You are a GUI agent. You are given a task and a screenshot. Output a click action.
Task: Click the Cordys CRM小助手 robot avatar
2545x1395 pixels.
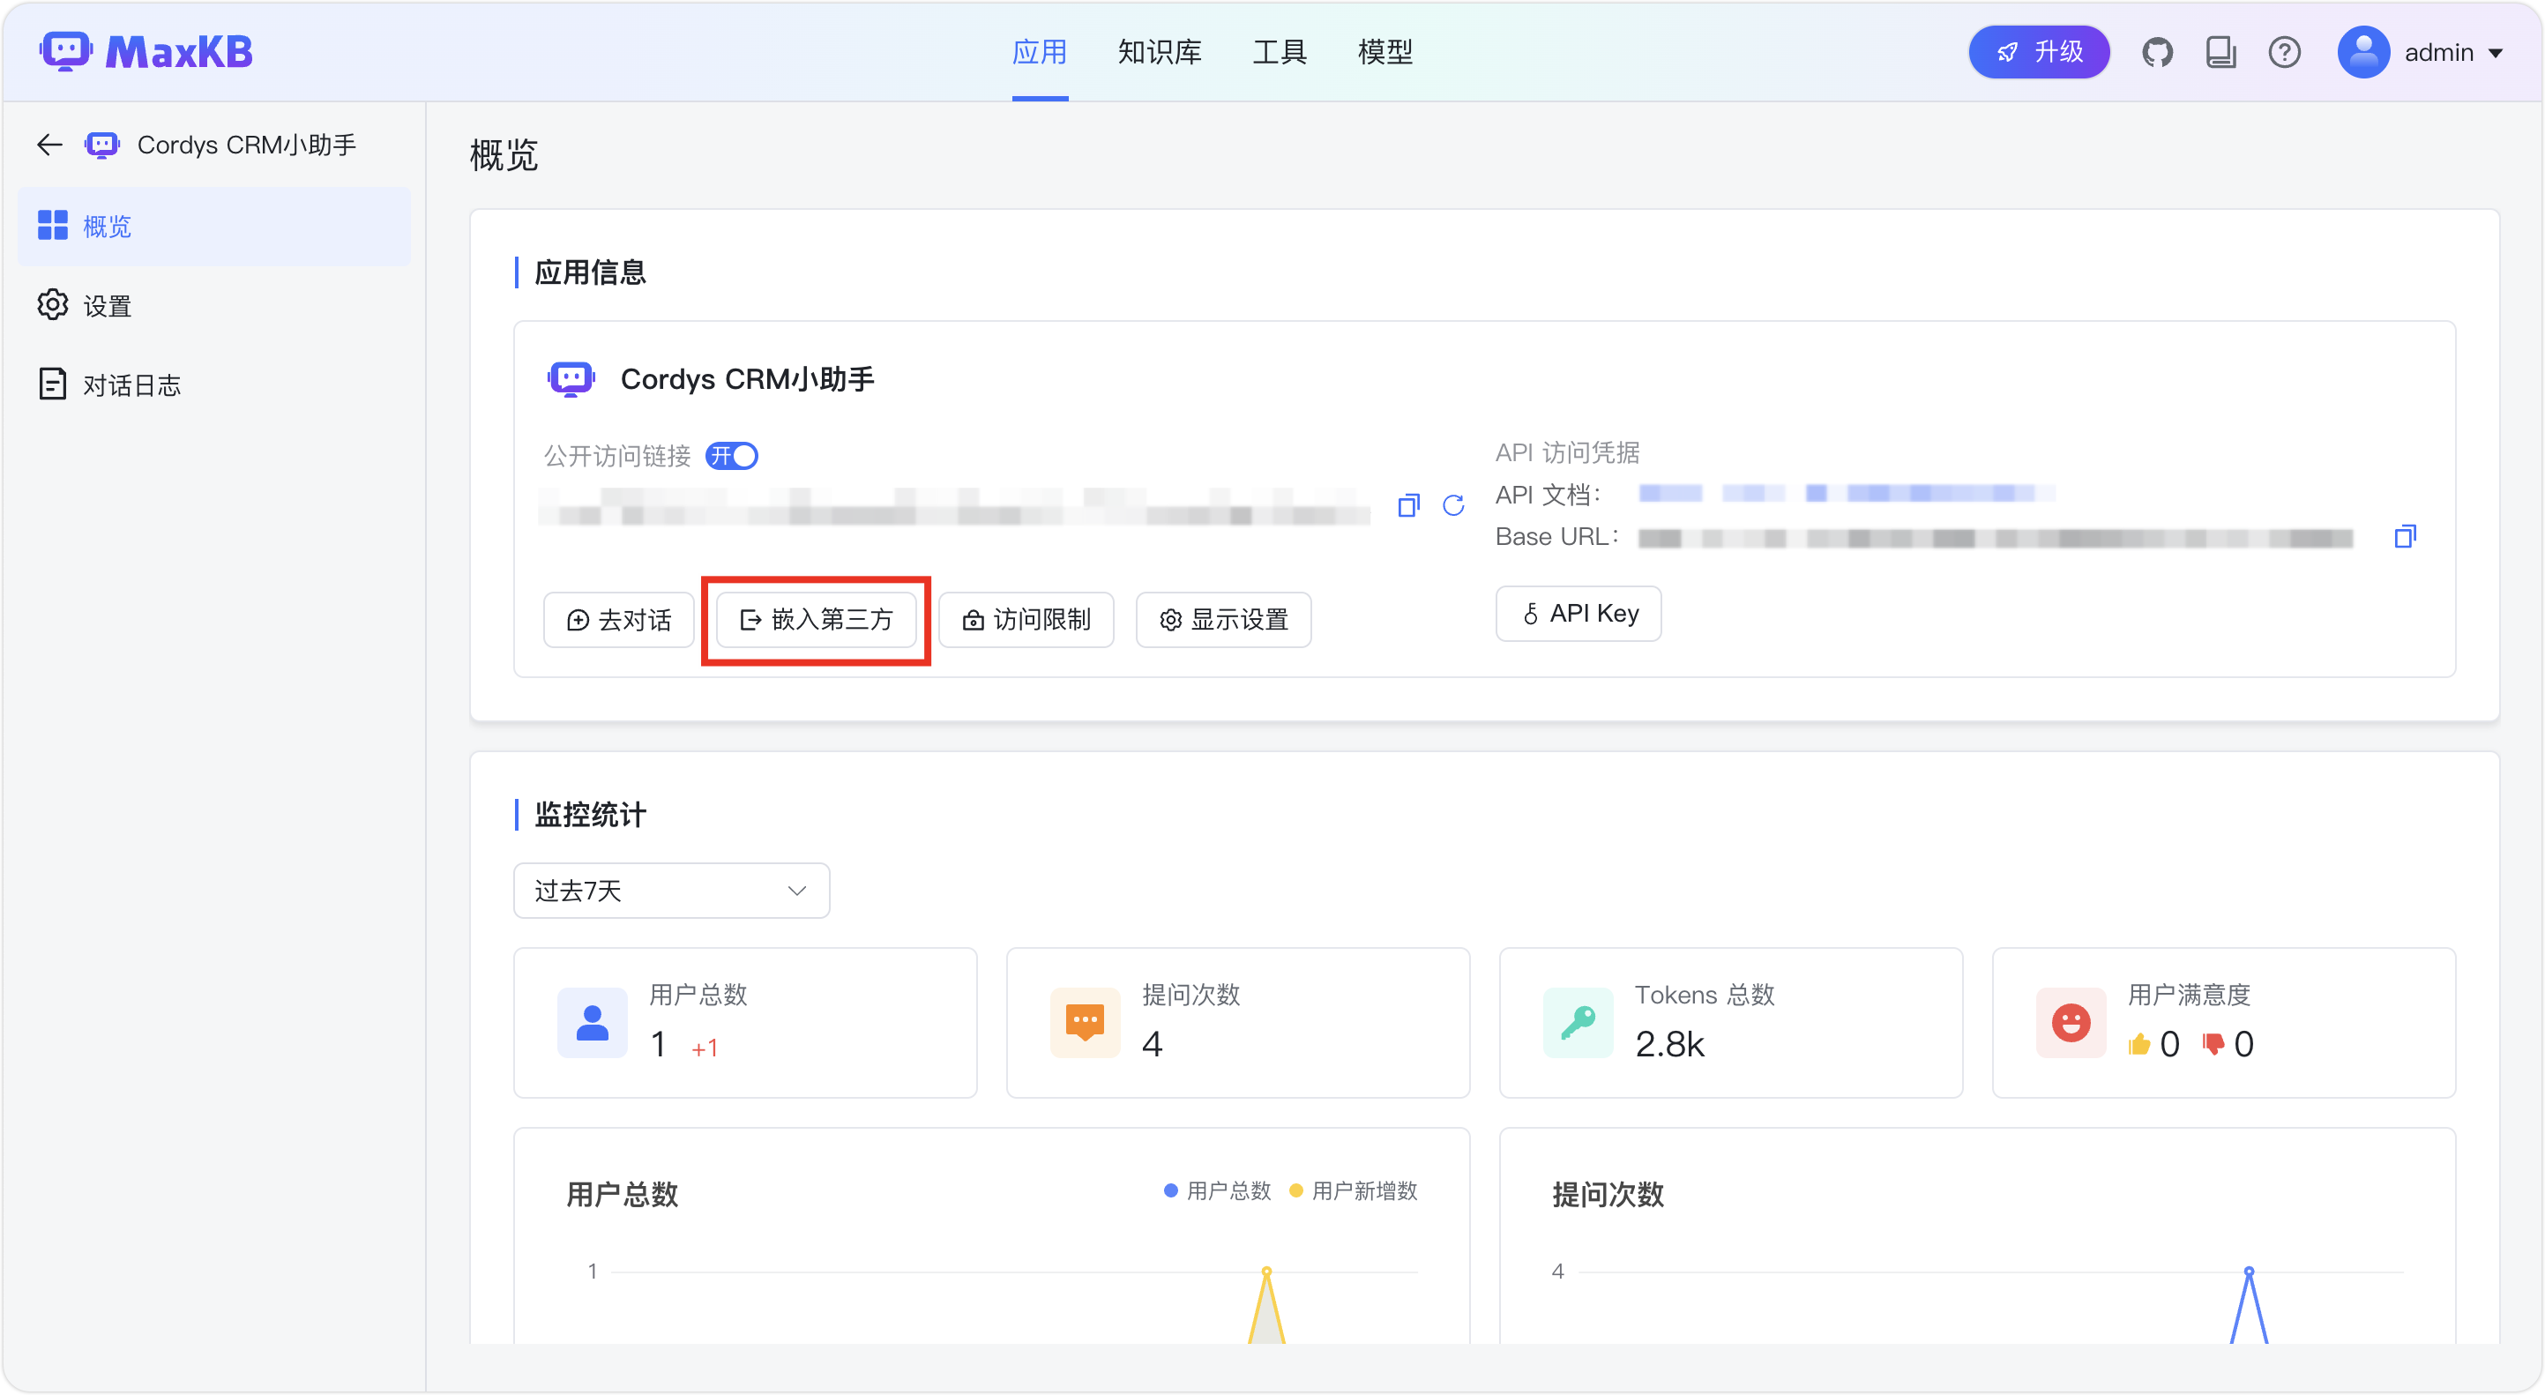(570, 378)
